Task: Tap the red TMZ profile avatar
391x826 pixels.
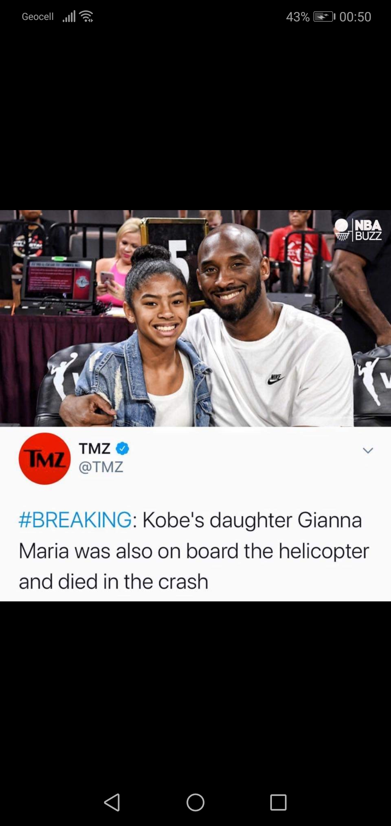Action: click(45, 459)
